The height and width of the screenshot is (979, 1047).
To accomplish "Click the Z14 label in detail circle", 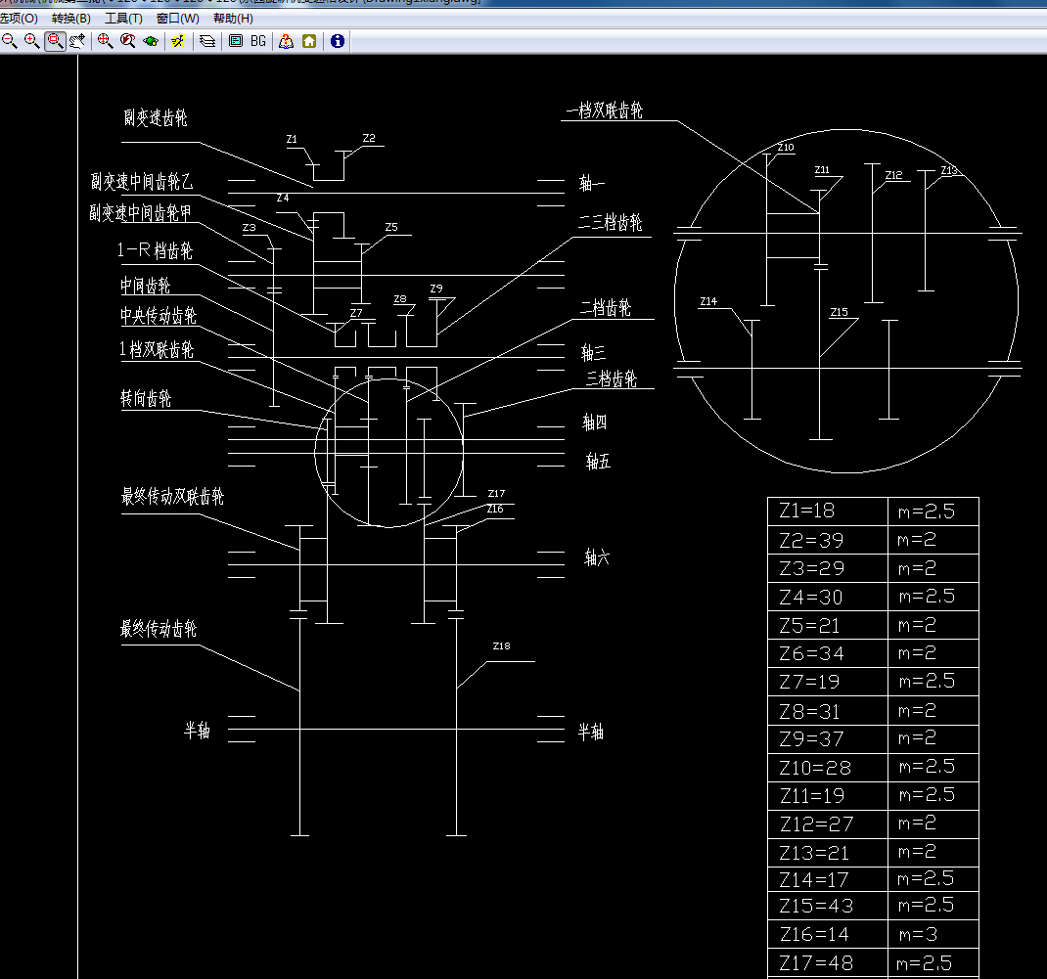I will point(708,301).
